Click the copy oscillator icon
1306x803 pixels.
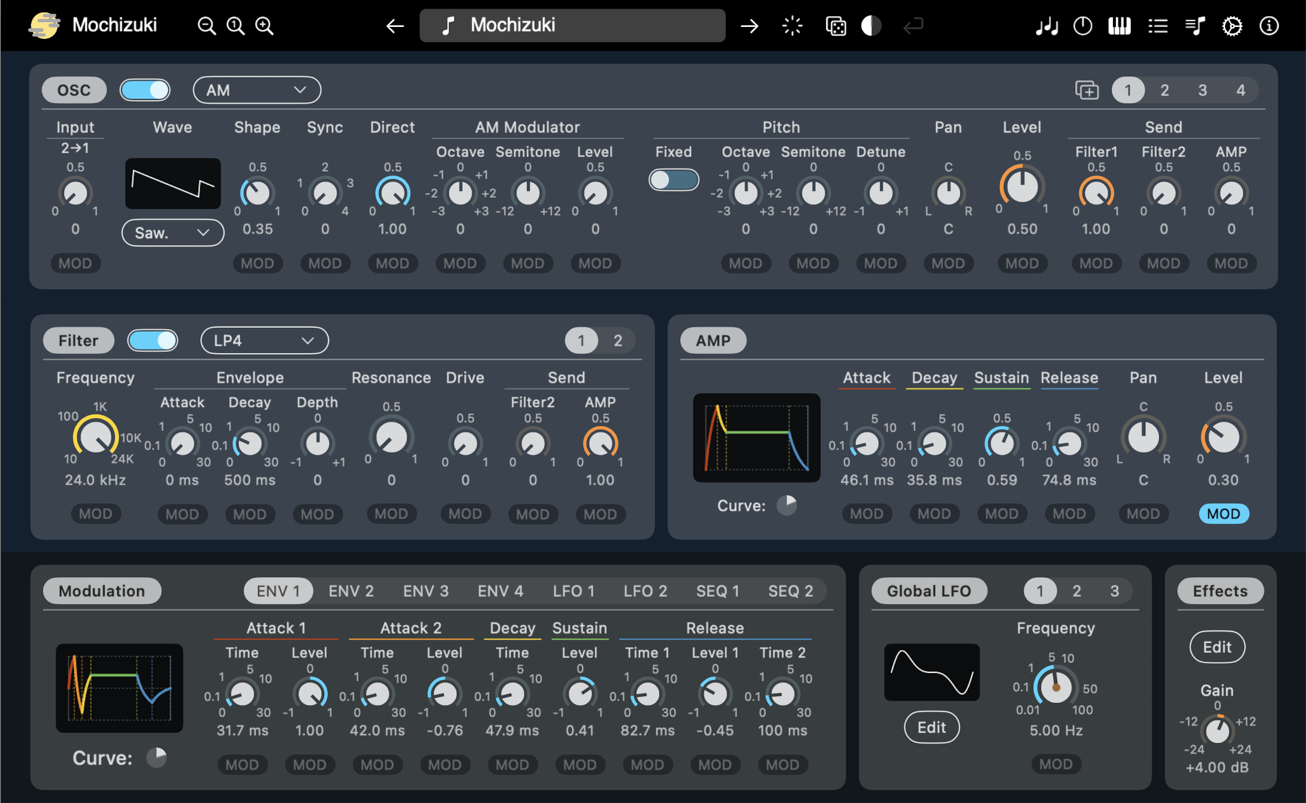pos(1087,90)
